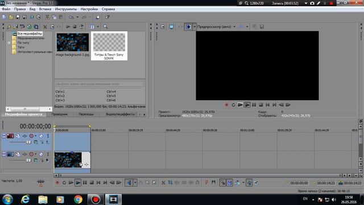Open the Инструменты menu

coord(66,9)
